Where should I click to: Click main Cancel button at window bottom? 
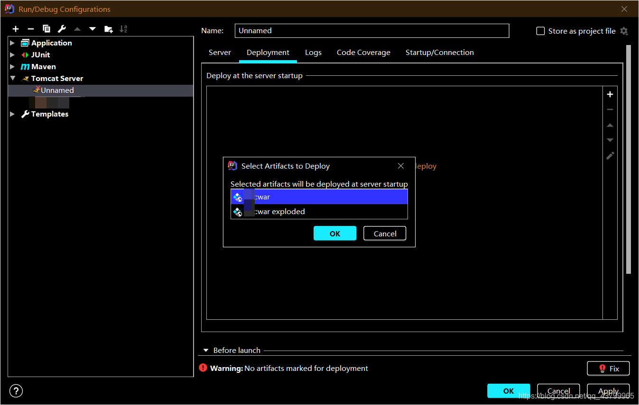pos(558,391)
